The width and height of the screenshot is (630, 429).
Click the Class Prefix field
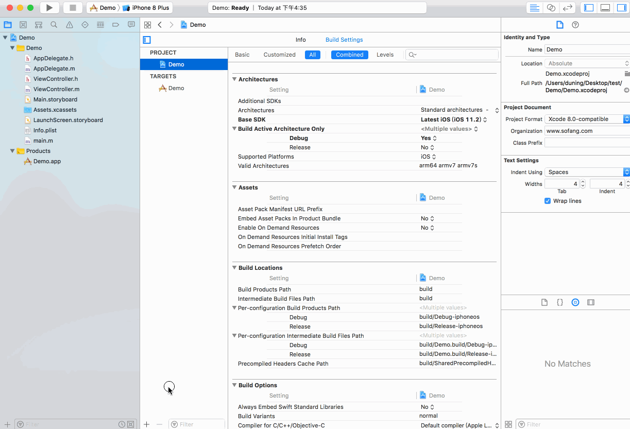(587, 143)
